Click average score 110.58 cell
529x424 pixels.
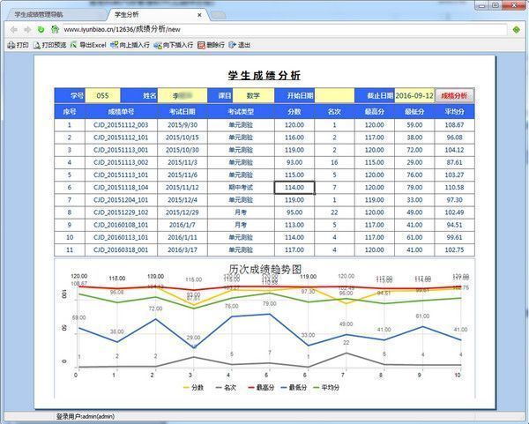(x=454, y=188)
